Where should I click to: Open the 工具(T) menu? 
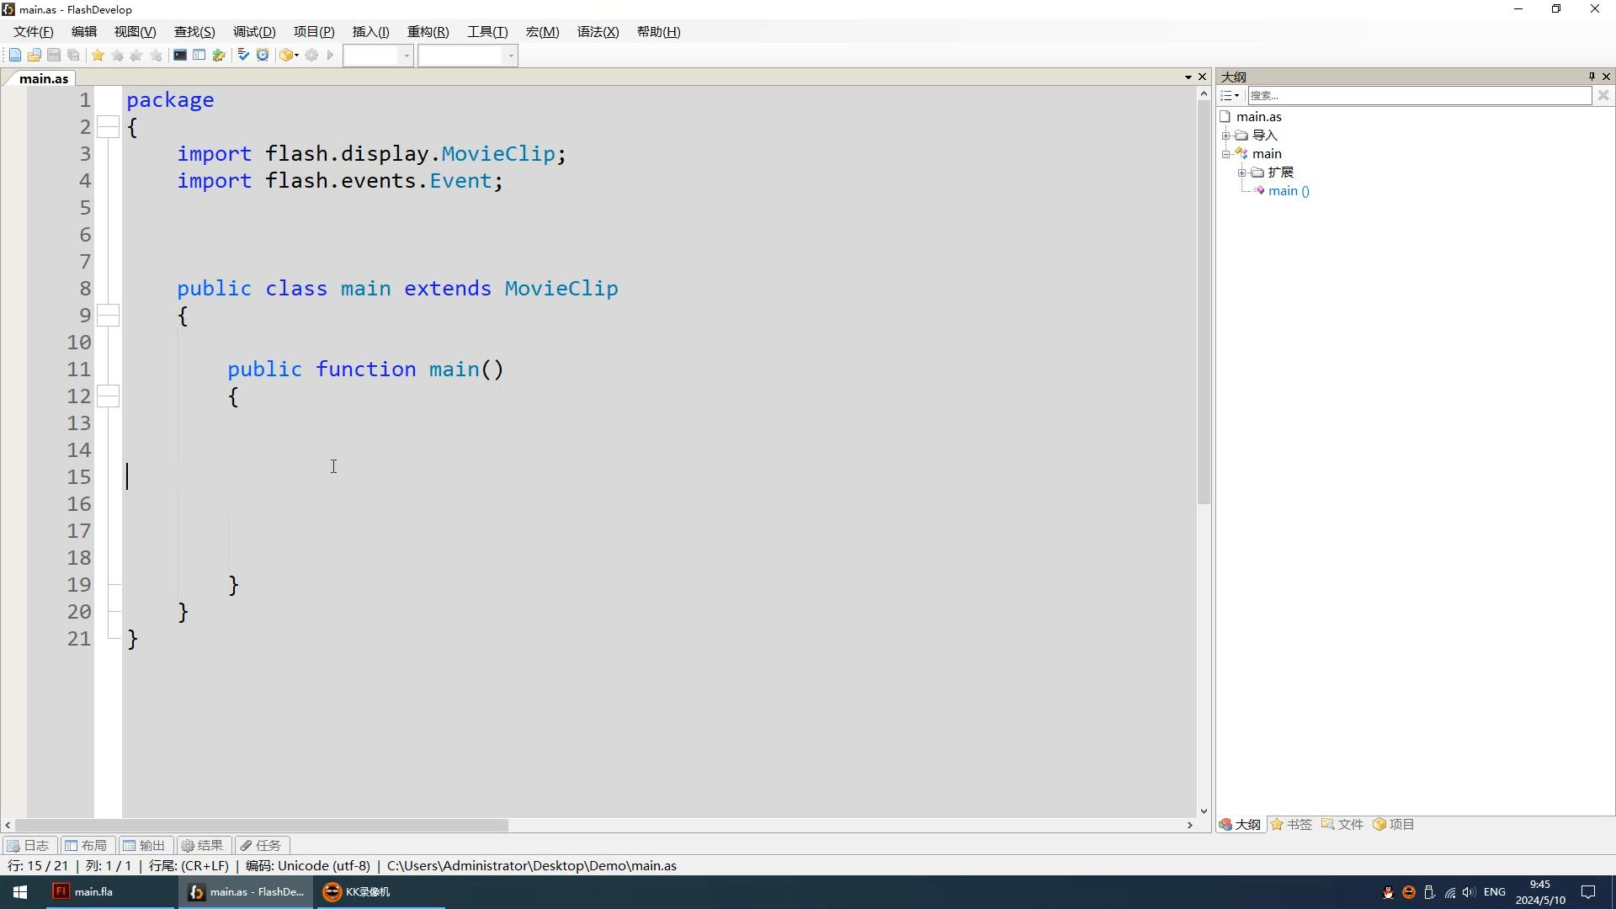[488, 32]
